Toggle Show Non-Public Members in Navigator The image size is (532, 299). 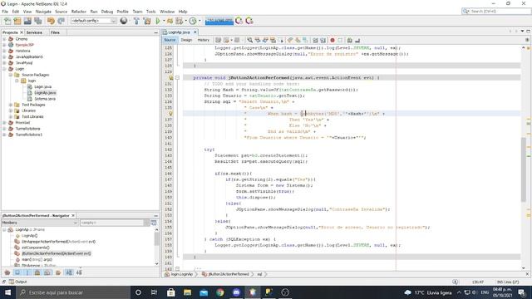point(37,272)
